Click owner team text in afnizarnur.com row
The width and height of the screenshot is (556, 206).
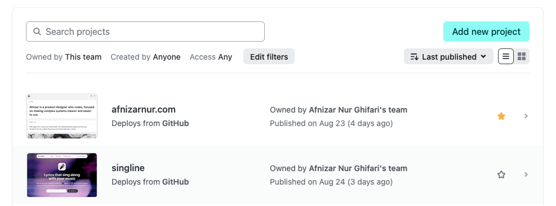pyautogui.click(x=339, y=110)
